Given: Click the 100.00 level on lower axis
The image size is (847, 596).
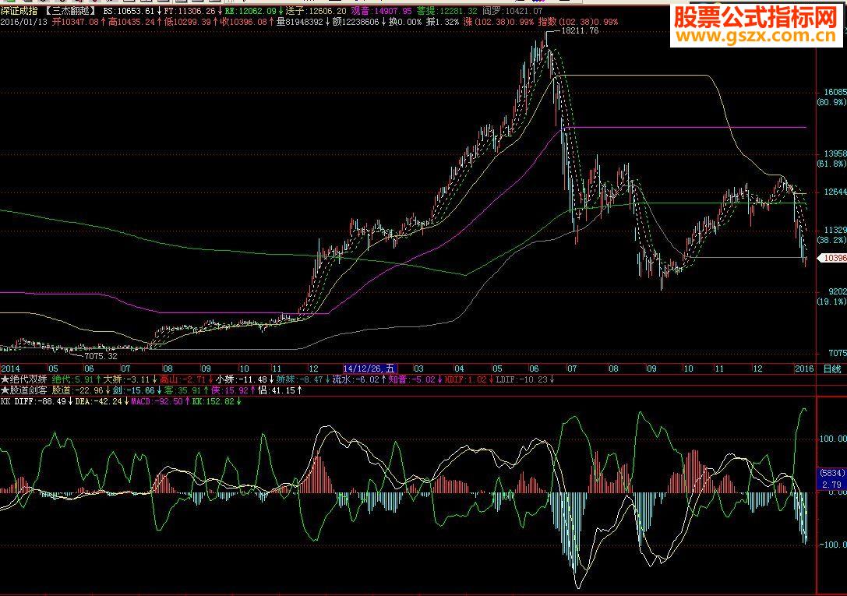Looking at the screenshot, I should (833, 439).
